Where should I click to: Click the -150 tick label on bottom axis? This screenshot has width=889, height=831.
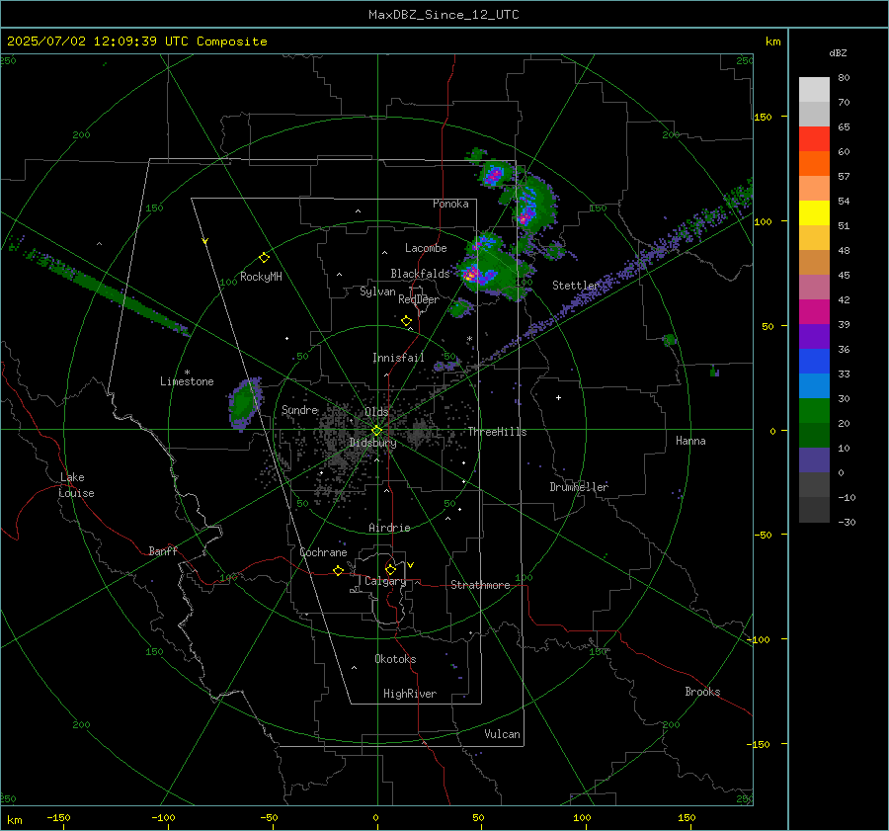[58, 817]
